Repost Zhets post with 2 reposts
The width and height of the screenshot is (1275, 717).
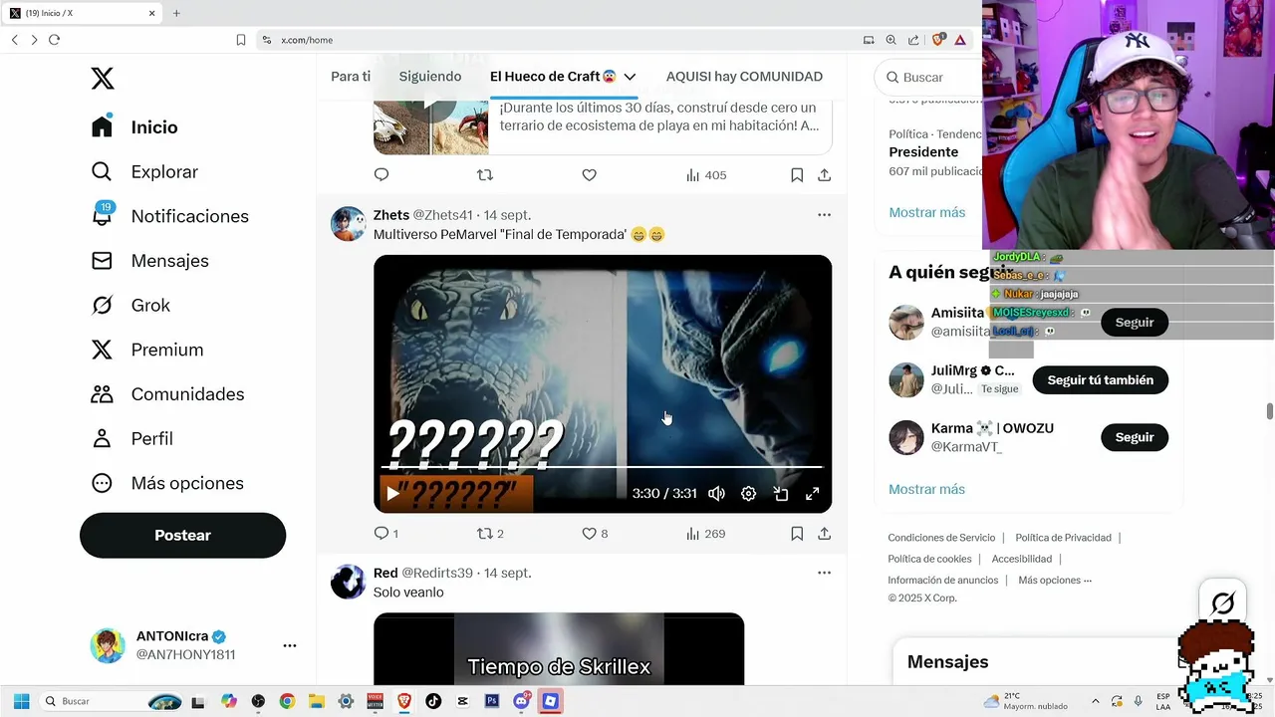490,534
